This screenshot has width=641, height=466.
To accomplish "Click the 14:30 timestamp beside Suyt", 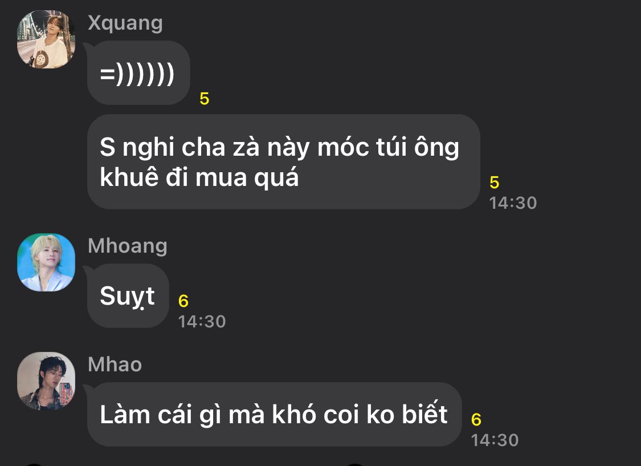I will pyautogui.click(x=202, y=321).
